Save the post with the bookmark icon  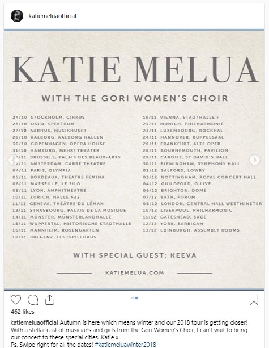pos(254,300)
